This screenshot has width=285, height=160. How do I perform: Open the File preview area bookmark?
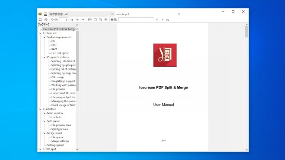[61, 125]
